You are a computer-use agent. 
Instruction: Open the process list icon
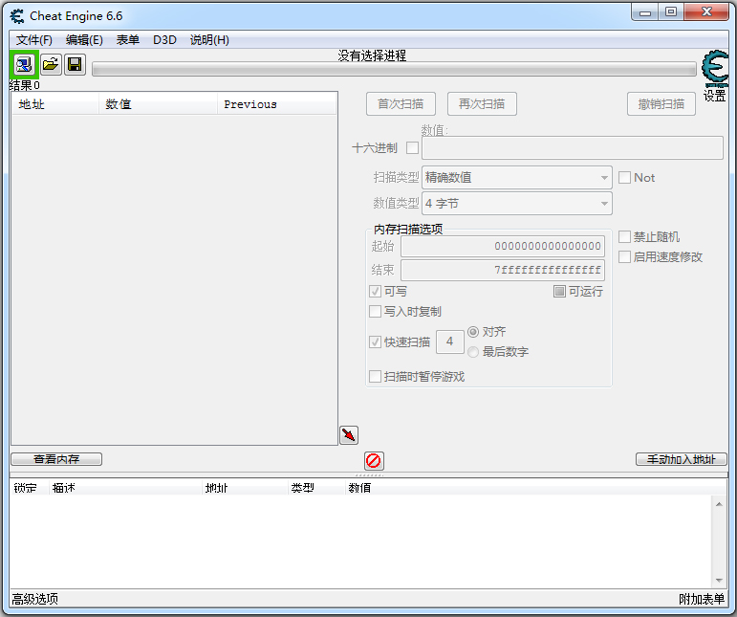pyautogui.click(x=24, y=64)
